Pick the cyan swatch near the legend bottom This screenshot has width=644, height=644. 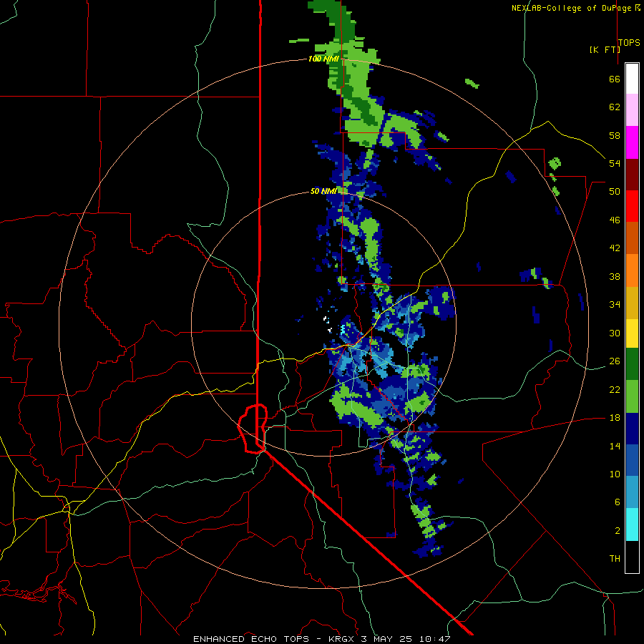[632, 525]
